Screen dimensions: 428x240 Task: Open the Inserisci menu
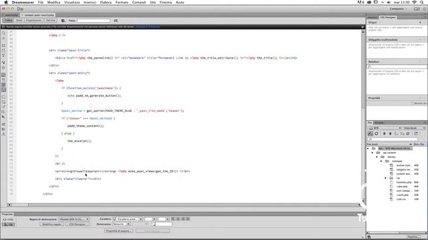(x=90, y=2)
